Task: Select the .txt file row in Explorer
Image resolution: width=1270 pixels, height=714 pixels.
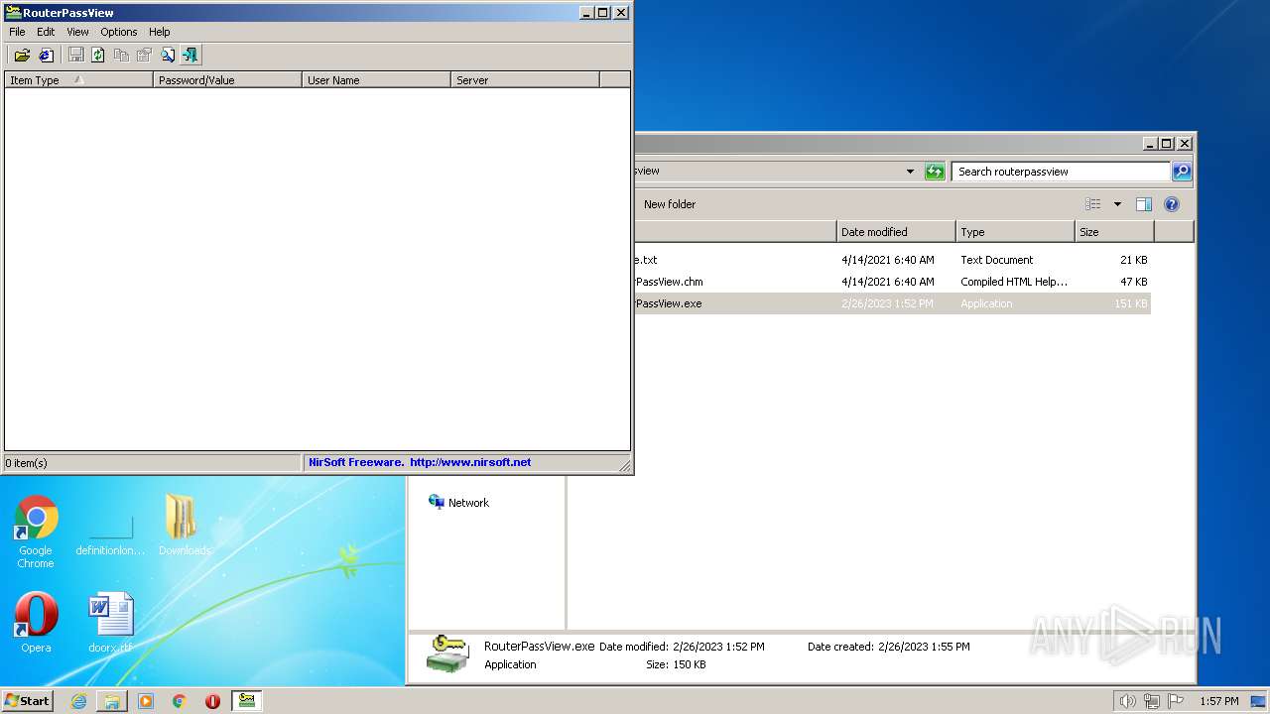Action: click(x=892, y=260)
